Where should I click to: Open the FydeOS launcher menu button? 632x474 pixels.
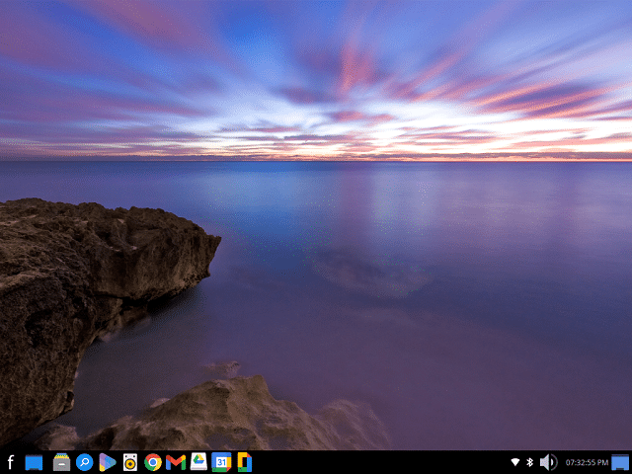tap(10, 462)
